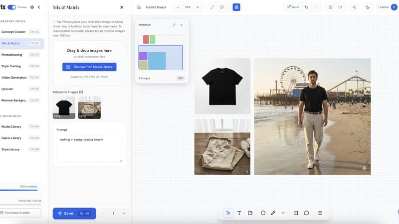Open Remove Background tool
This screenshot has width=399, height=224.
[21, 101]
